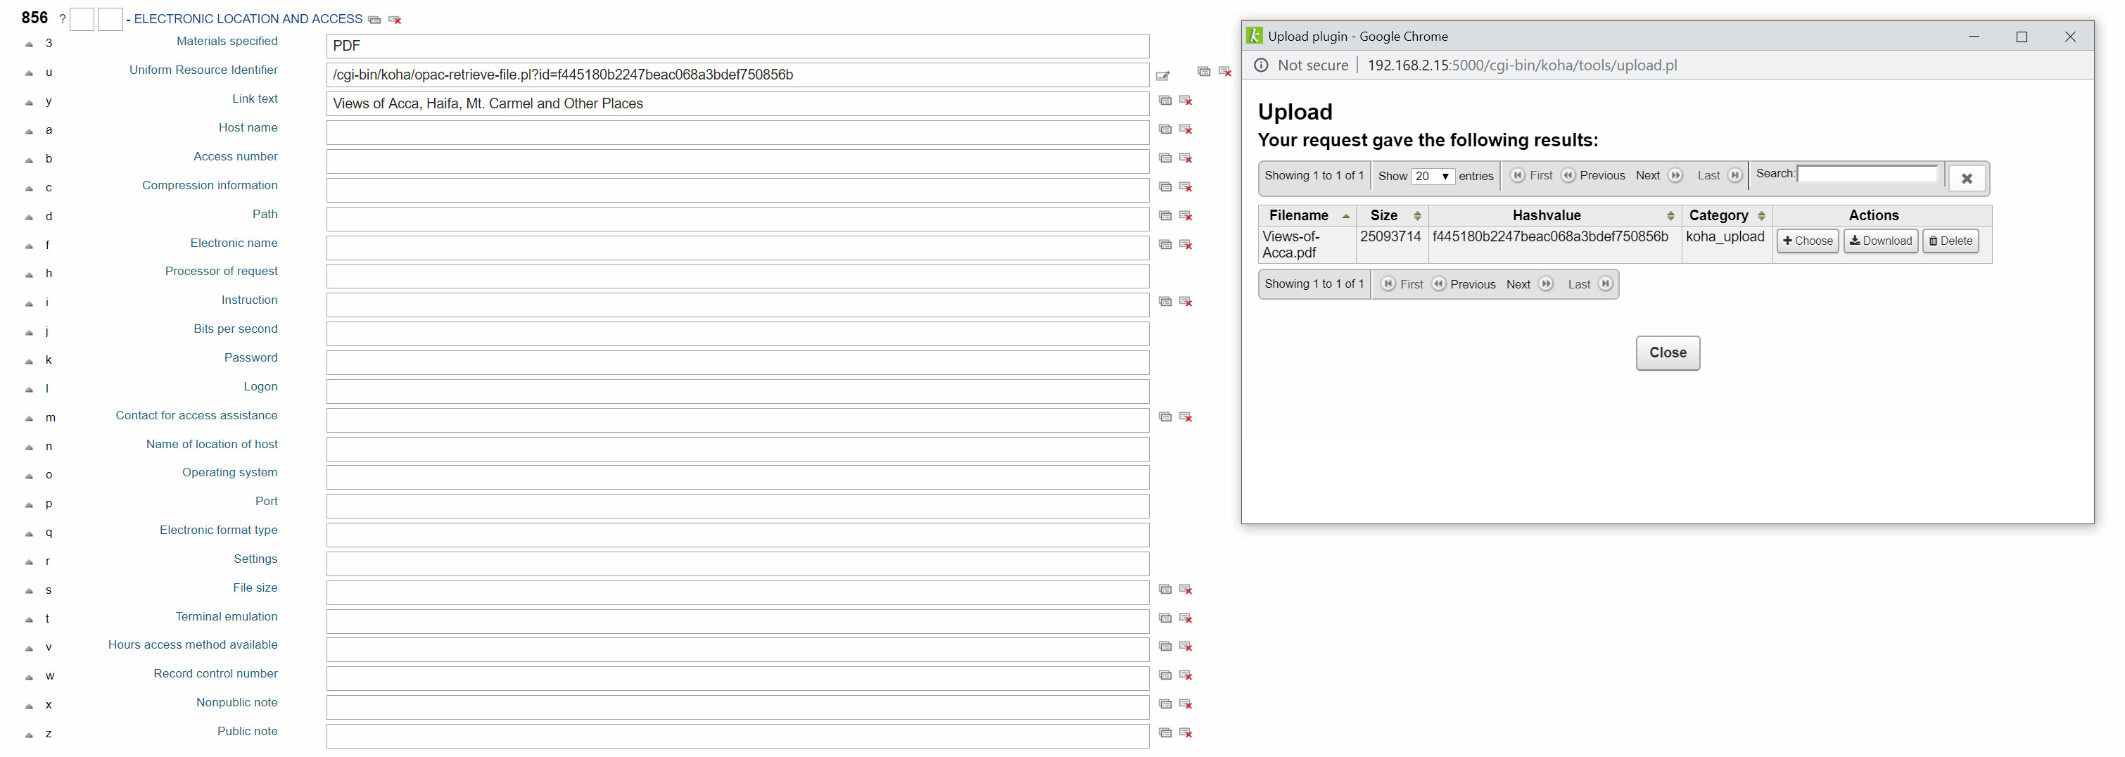Open the Show entries count dropdown
Image resolution: width=2125 pixels, height=757 pixels.
pyautogui.click(x=1432, y=177)
